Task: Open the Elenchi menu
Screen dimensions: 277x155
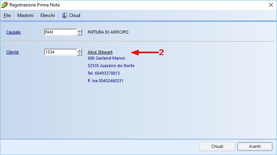Action: (48, 15)
